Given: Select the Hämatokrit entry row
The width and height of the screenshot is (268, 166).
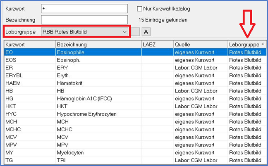Looking at the screenshot, I should [x=135, y=83].
